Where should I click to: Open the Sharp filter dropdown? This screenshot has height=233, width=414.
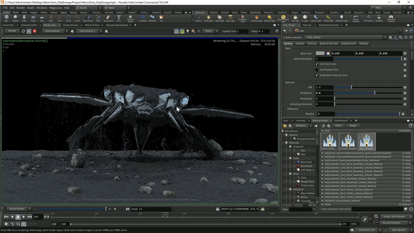point(210,31)
